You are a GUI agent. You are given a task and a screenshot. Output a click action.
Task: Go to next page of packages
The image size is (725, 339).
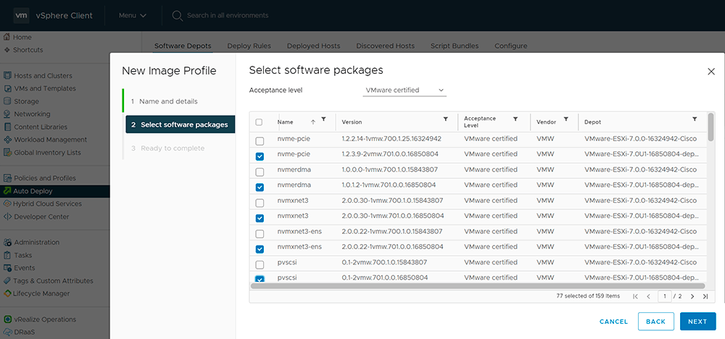(692, 296)
